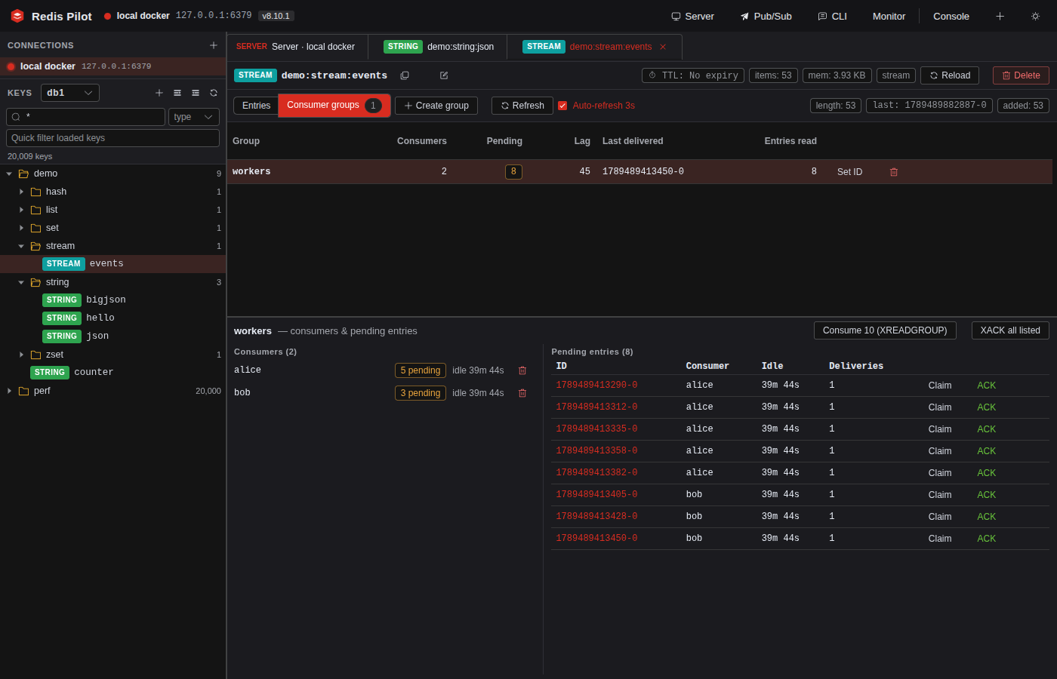This screenshot has width=1057, height=679.
Task: Expand the set folder
Action: pyautogui.click(x=21, y=228)
